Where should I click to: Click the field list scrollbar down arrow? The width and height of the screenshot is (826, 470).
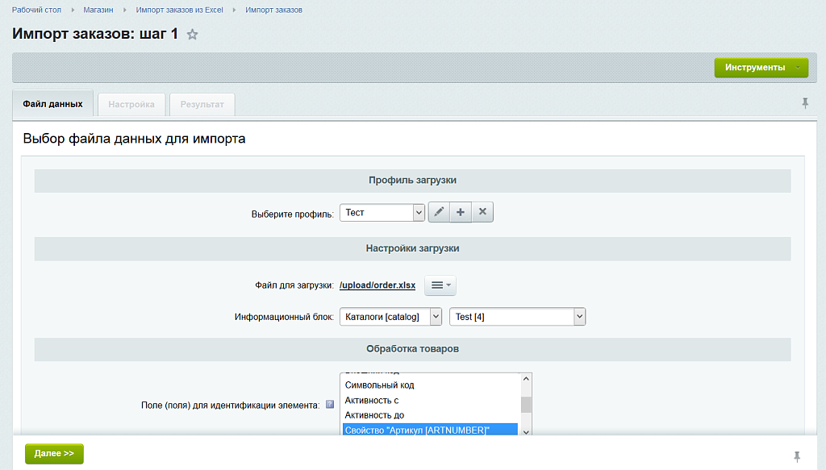(526, 431)
